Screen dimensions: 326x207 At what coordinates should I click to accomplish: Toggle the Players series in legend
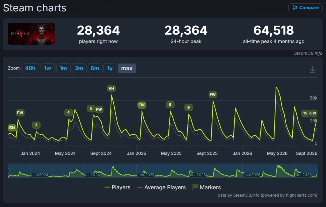[117, 187]
